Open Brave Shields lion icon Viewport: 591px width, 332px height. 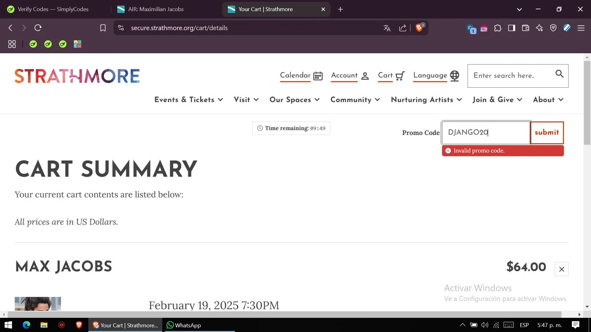[x=420, y=28]
